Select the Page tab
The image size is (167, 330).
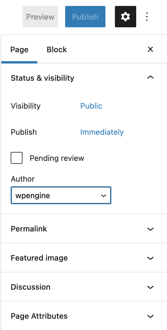[19, 50]
